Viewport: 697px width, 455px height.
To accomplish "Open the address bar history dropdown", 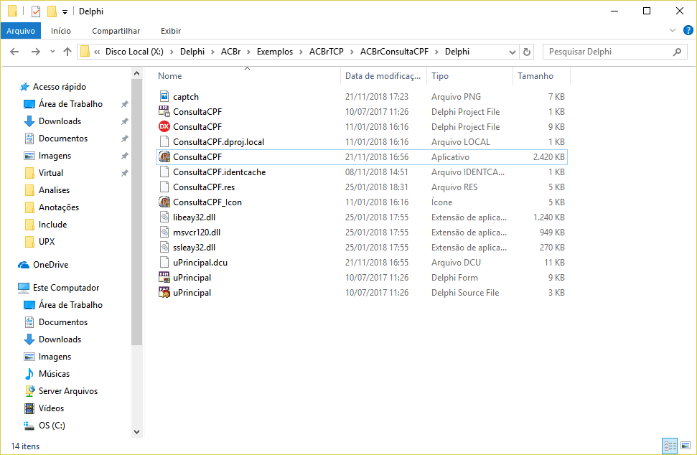I will tap(512, 52).
